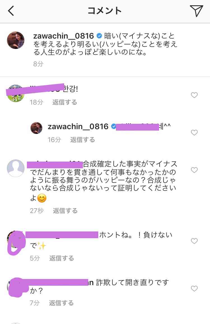This screenshot has width=210, height=324.
Task: Like the ホントね comment heart
Action: pos(194,241)
